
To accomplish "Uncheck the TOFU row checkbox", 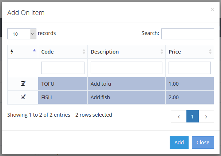I will 23,83.
